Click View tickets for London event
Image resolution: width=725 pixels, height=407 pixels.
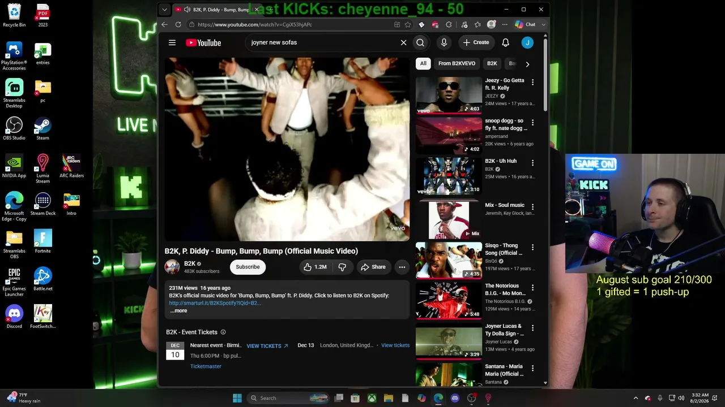coord(395,345)
